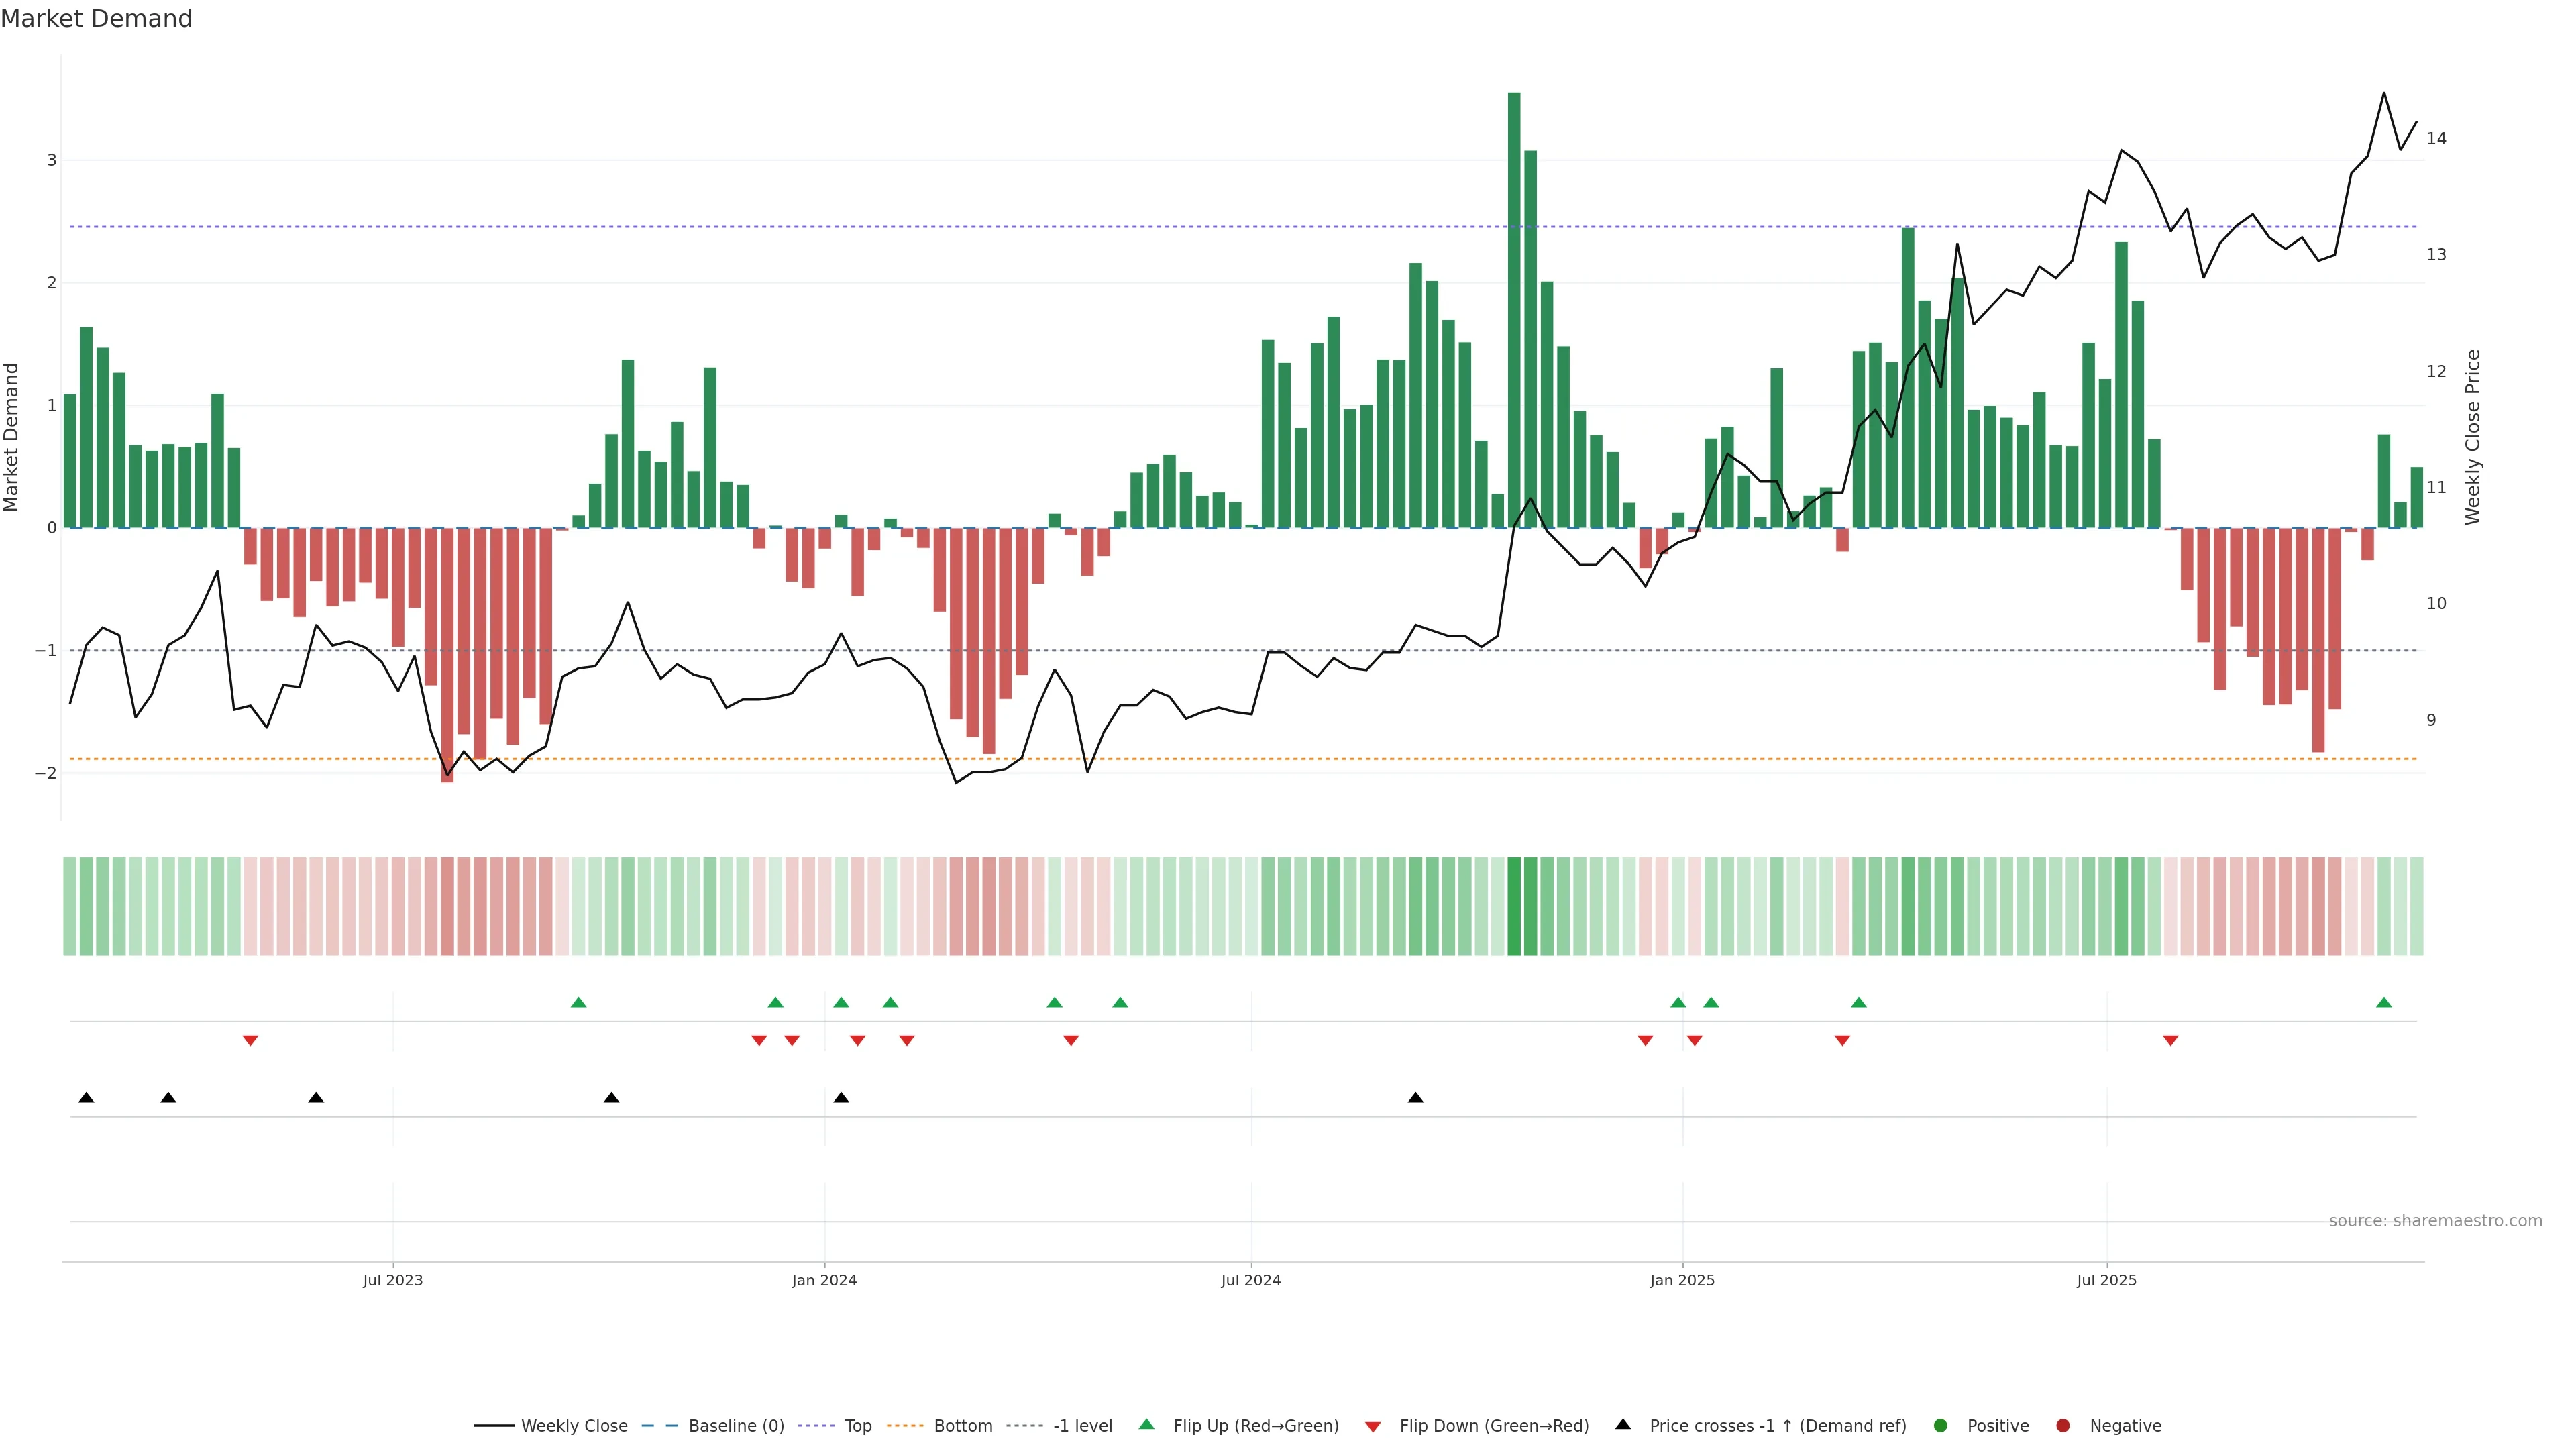This screenshot has width=2576, height=1449.
Task: Click the Weekly Close Price axis title
Action: (x=2473, y=437)
